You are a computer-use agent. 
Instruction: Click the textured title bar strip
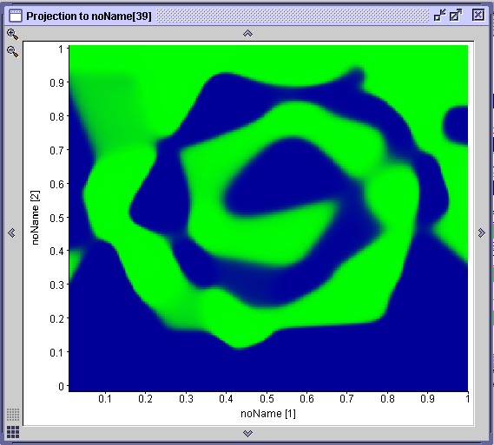[293, 16]
